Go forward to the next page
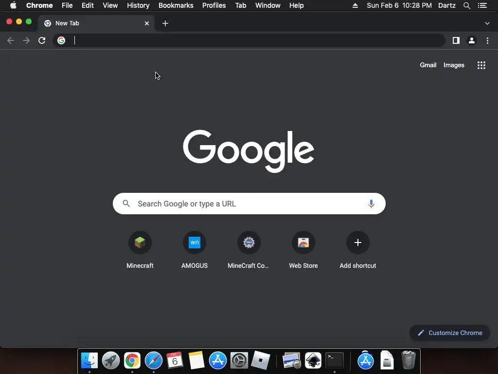Screen dimensions: 498x374 [26, 40]
